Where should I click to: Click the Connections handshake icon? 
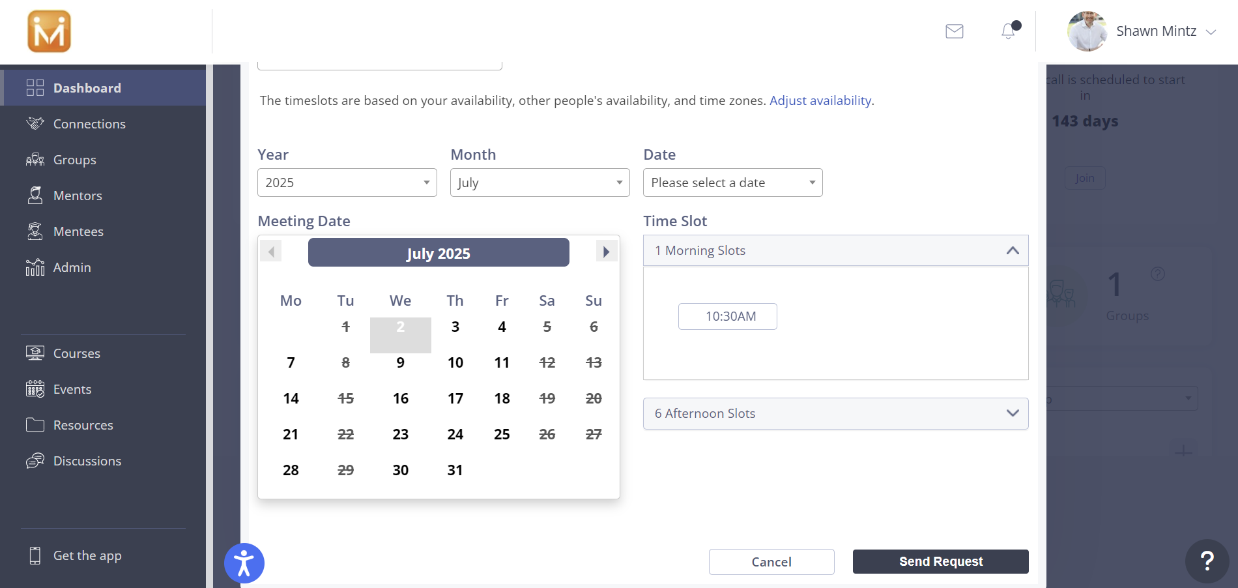tap(35, 124)
